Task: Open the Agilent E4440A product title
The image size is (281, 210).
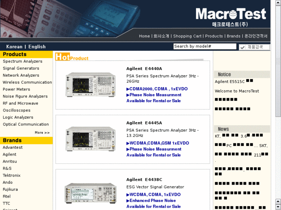Action: [x=144, y=69]
